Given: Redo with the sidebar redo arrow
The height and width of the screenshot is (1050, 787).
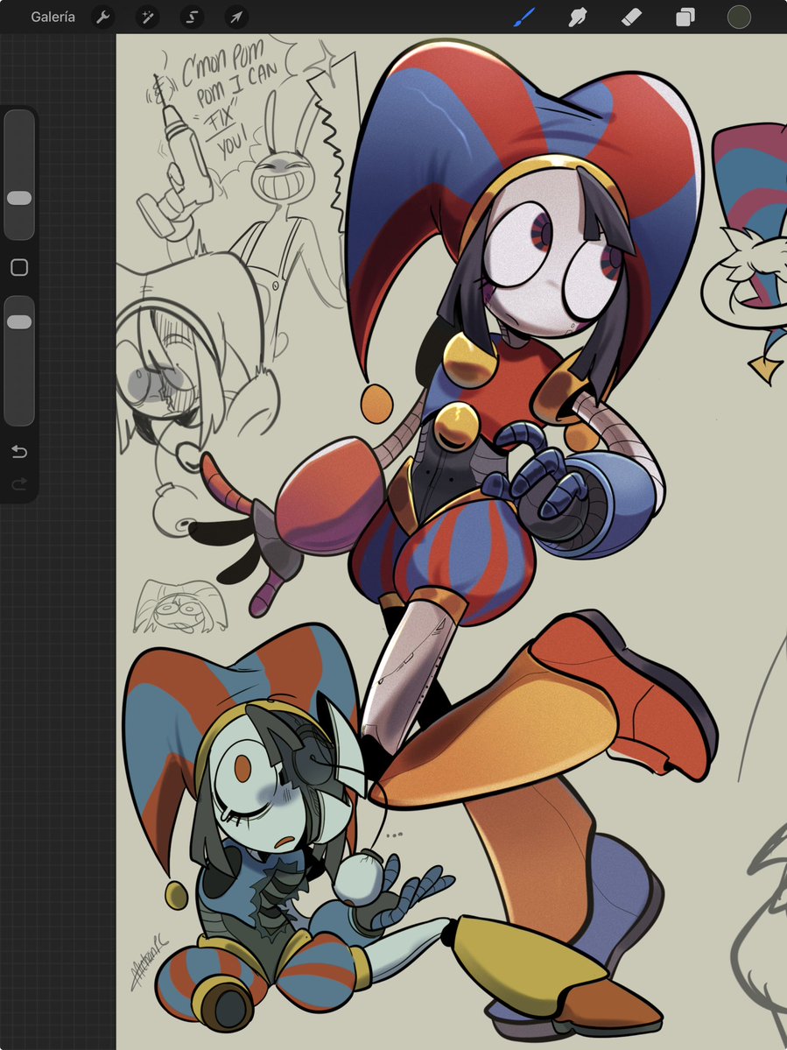Looking at the screenshot, I should [19, 483].
